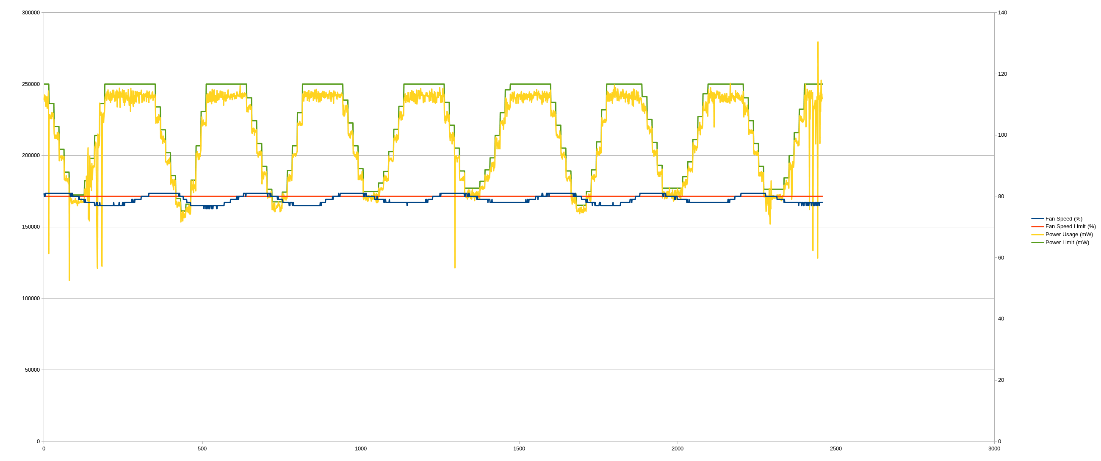Click the 3000 label on horizontal axis
This screenshot has height=461, width=1101.
point(994,449)
